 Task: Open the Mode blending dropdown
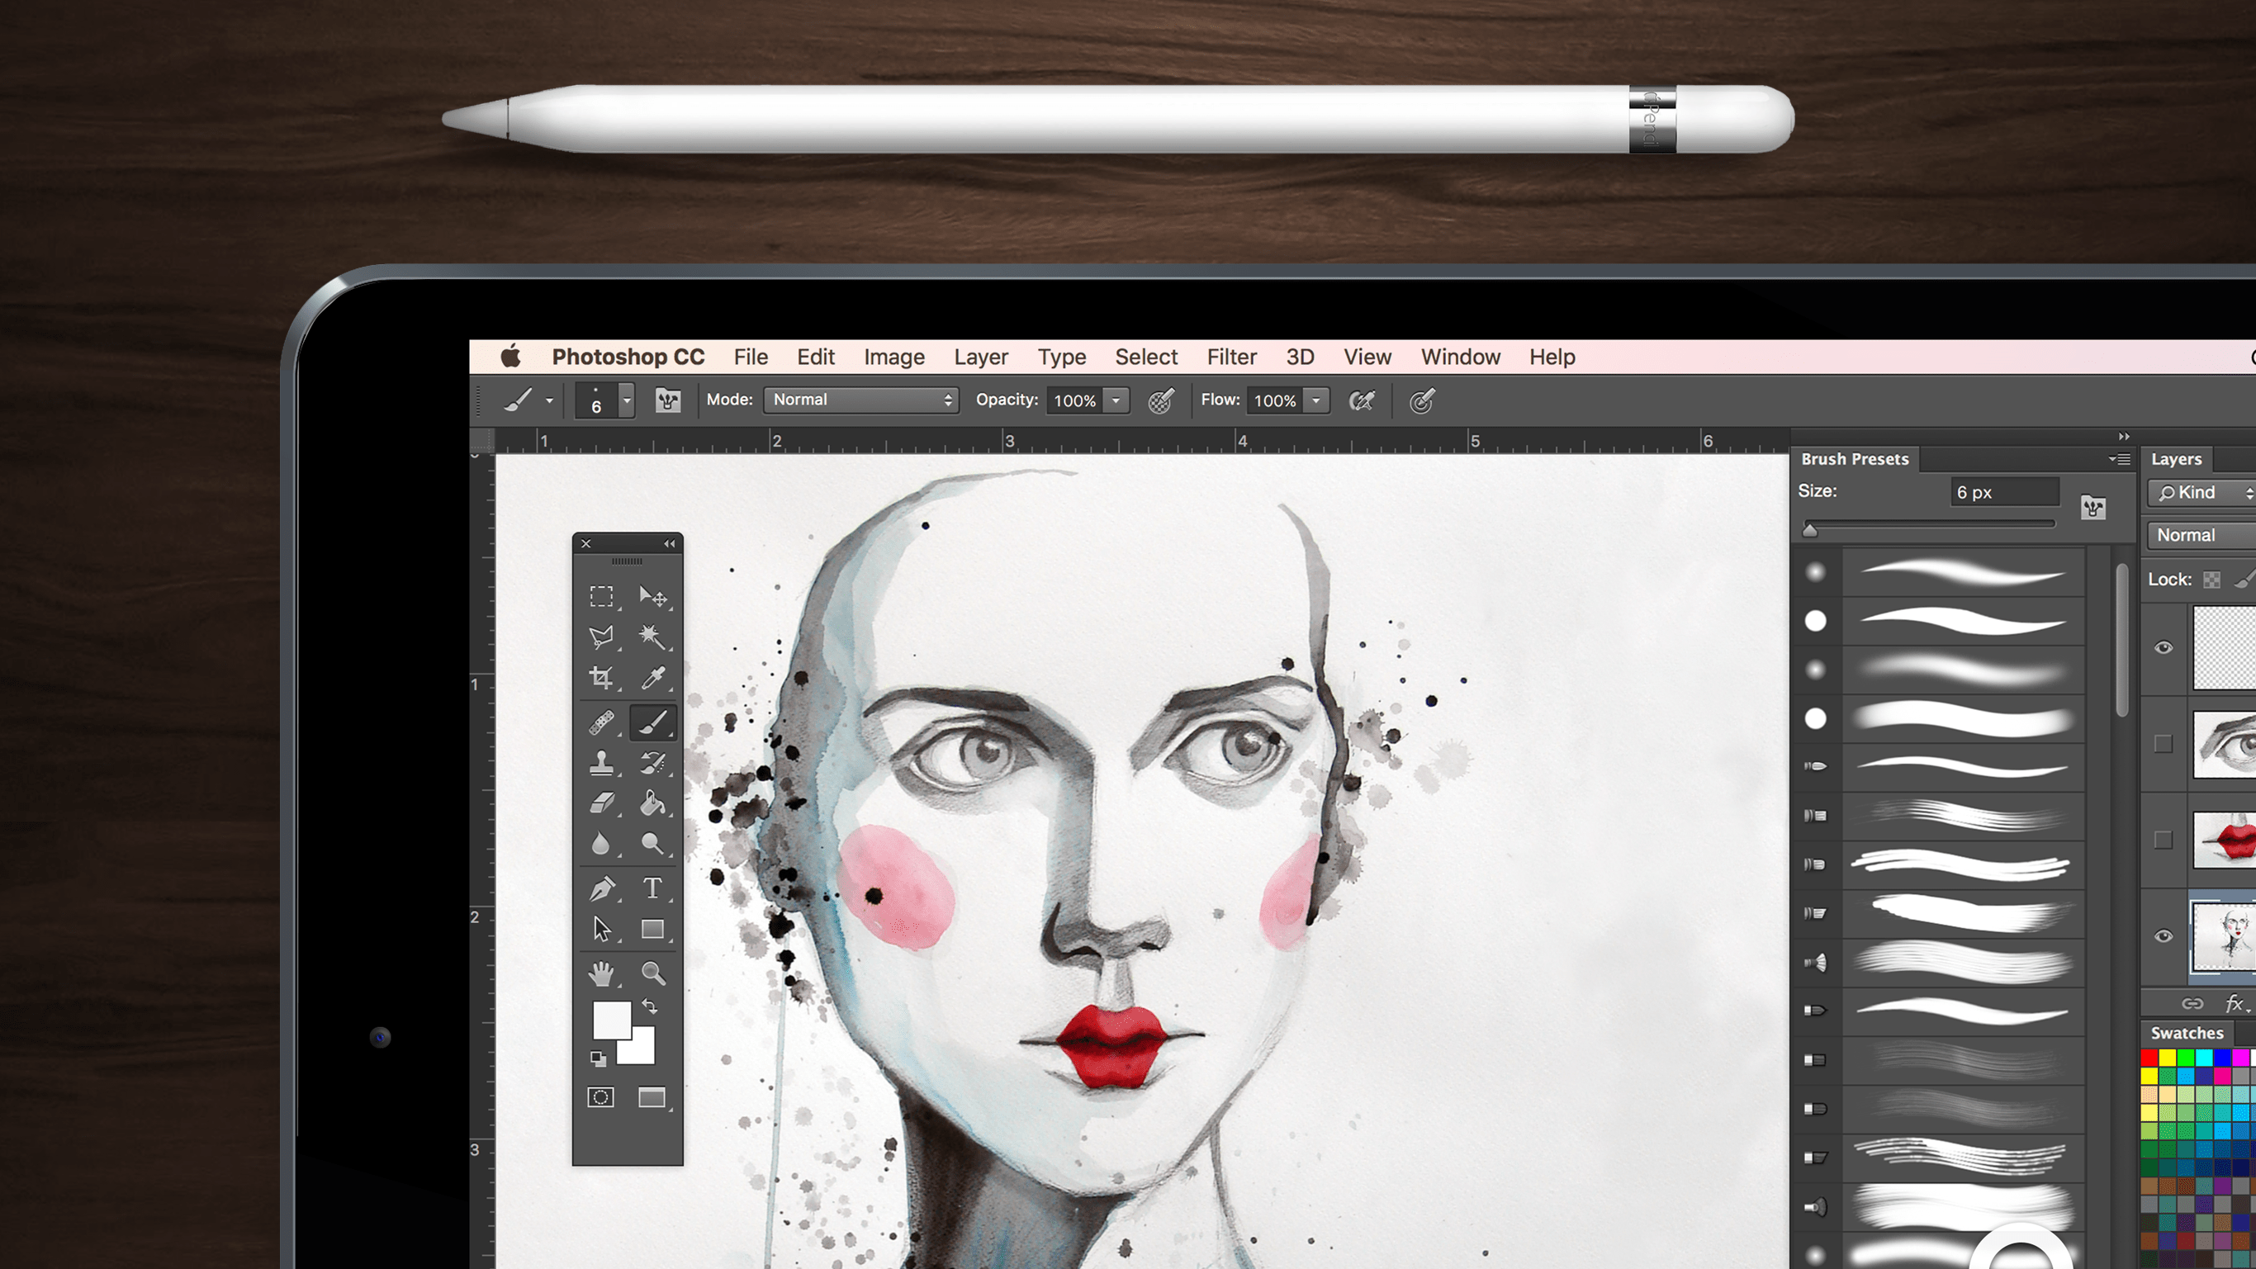click(x=860, y=400)
